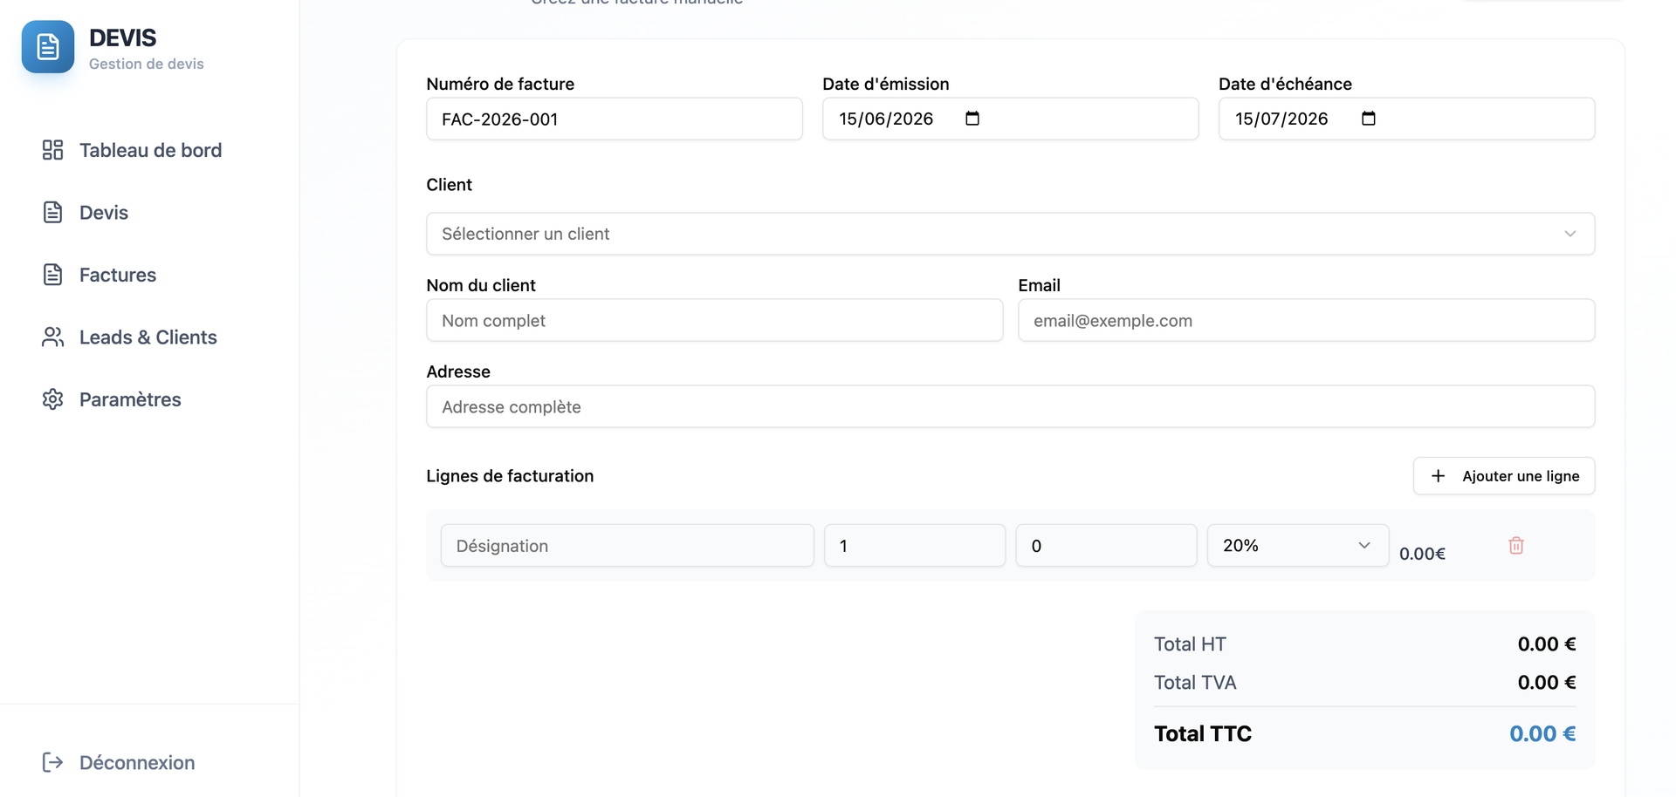The image size is (1676, 797).
Task: Click the Total TTC blue amount
Action: click(1542, 733)
